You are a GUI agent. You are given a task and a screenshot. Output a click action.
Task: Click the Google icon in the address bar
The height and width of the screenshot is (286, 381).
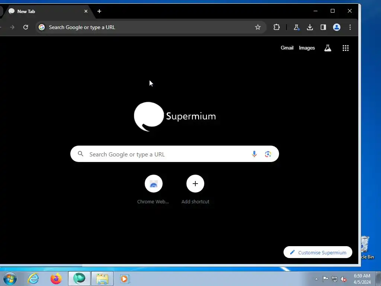42,27
